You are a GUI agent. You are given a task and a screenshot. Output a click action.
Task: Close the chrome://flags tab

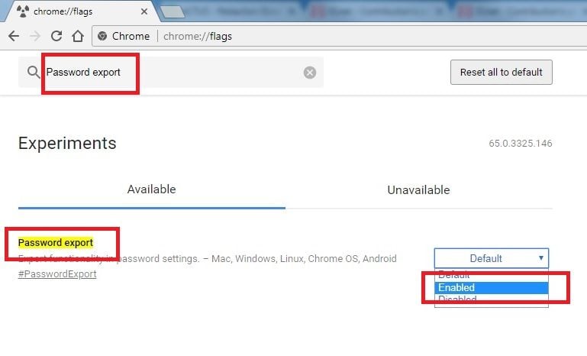(144, 11)
